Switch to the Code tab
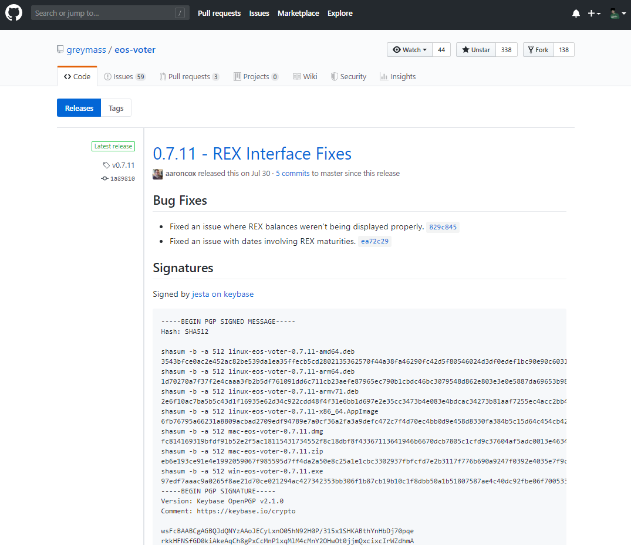This screenshot has width=631, height=545. coord(77,76)
